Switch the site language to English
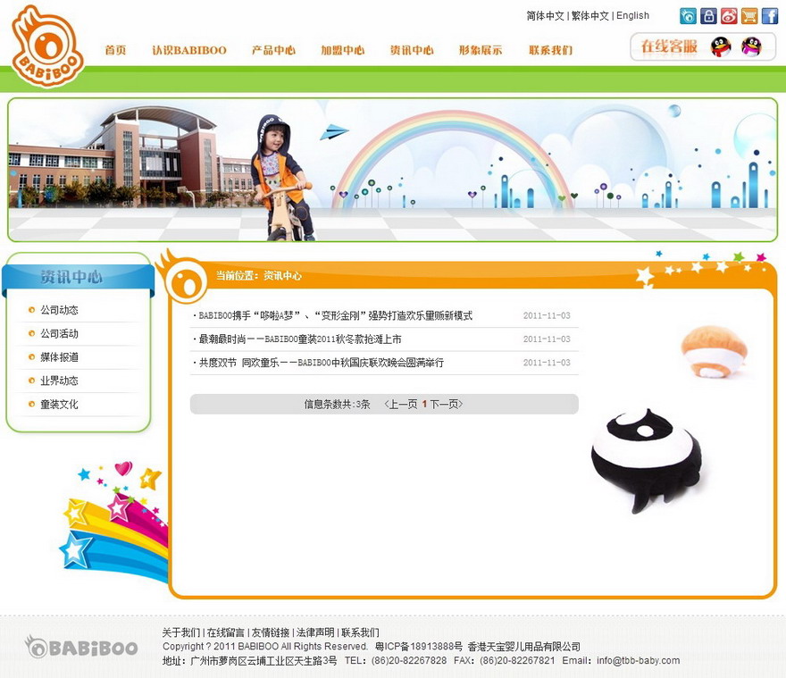The width and height of the screenshot is (786, 678). 632,16
